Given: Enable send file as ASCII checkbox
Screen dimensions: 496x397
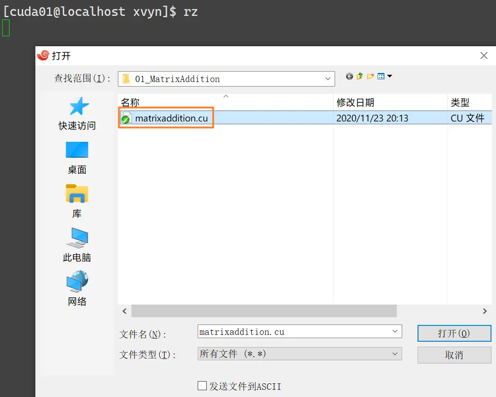Looking at the screenshot, I should coord(202,386).
